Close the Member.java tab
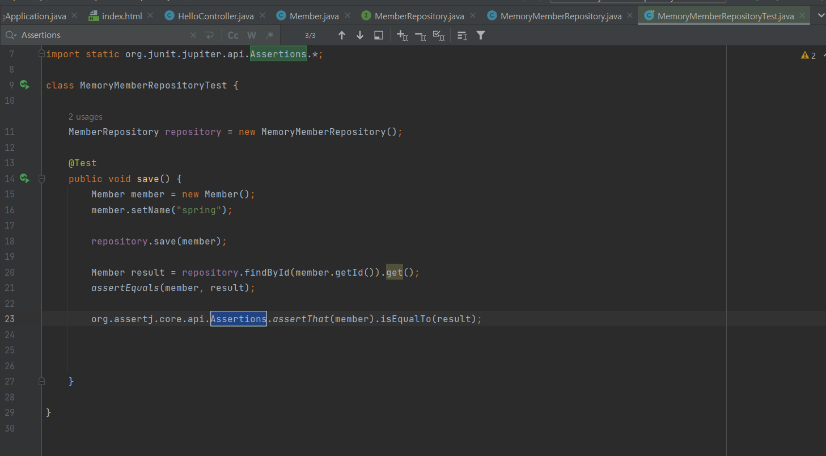Viewport: 826px width, 456px height. click(346, 16)
